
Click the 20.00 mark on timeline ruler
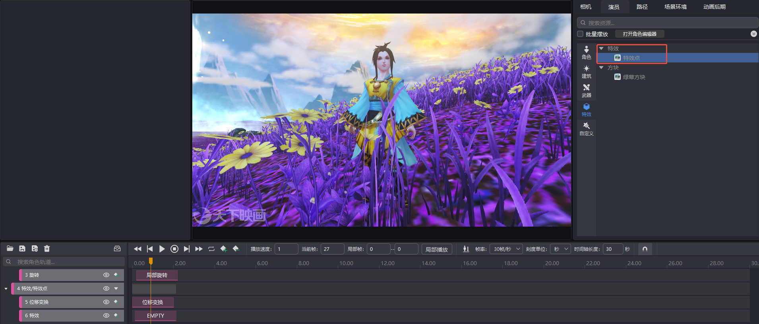coord(552,263)
